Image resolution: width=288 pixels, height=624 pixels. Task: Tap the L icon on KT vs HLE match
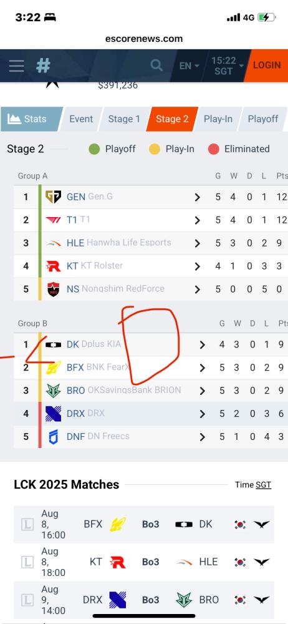[27, 562]
